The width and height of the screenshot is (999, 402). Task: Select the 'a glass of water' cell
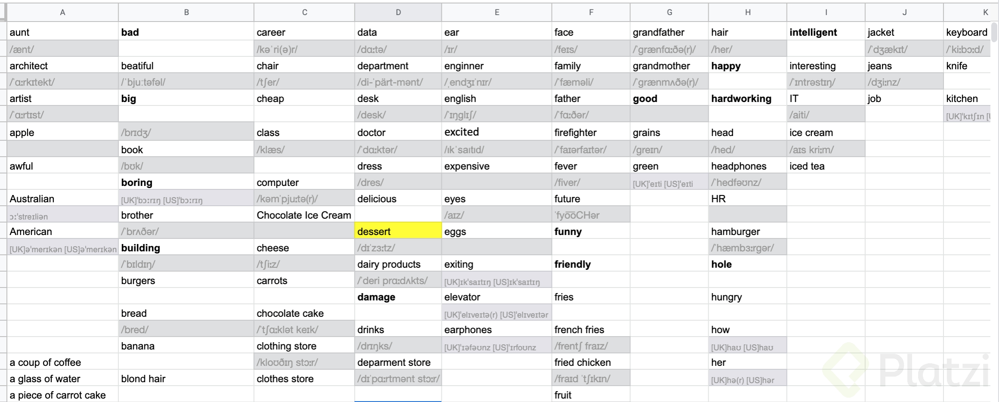[62, 378]
